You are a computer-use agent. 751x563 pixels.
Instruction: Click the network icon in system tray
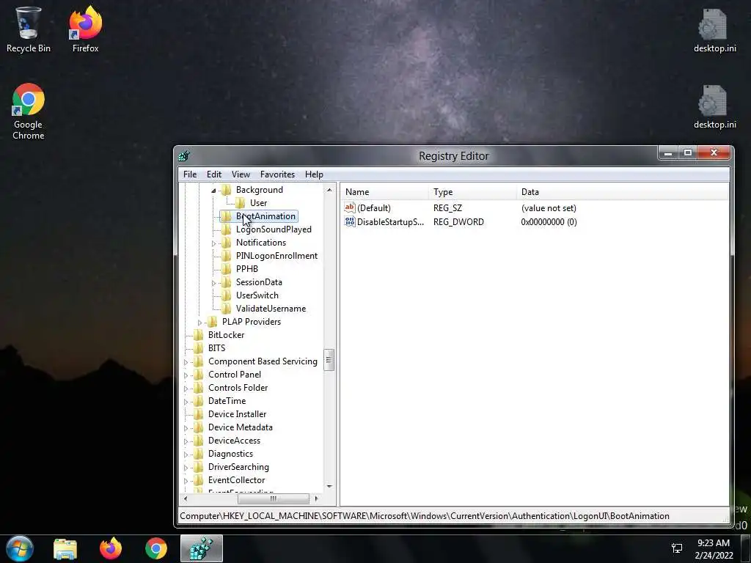(677, 548)
